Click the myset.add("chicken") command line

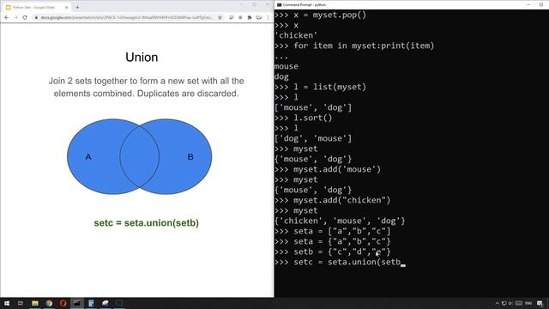point(333,200)
